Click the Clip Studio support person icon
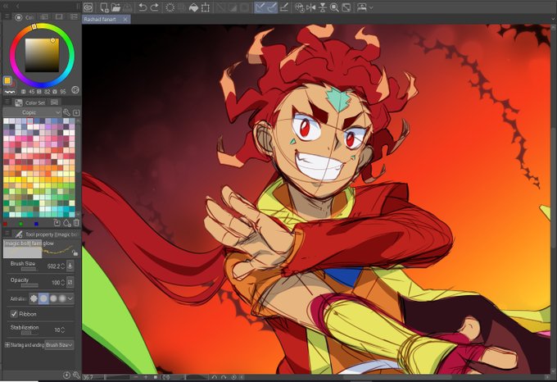This screenshot has width=557, height=382. 362,7
